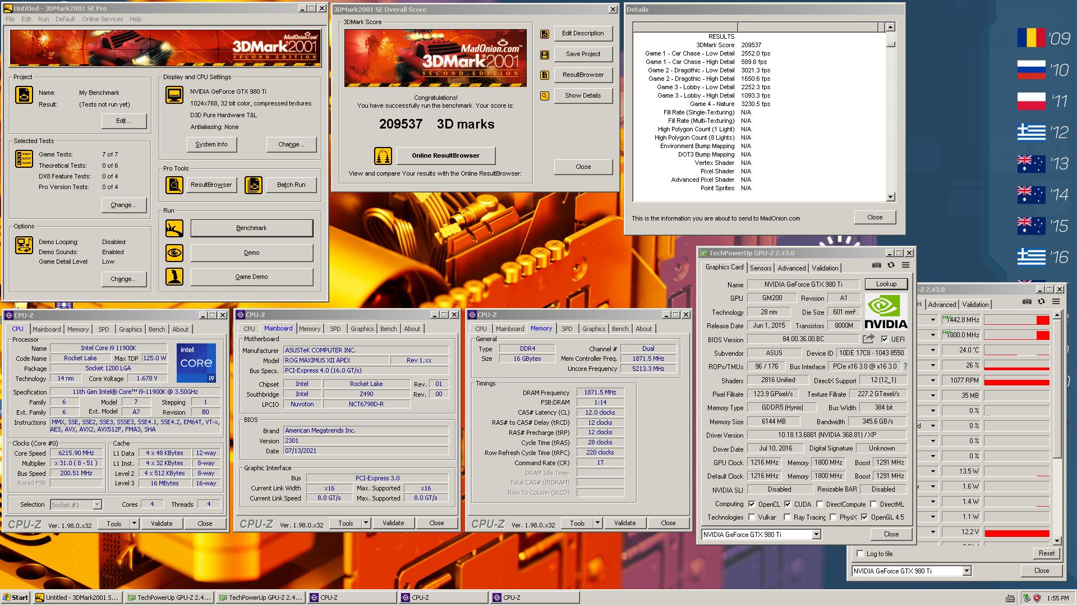Viewport: 1077px width, 606px height.
Task: Click the Selected Tests checklist icon
Action: pyautogui.click(x=24, y=159)
